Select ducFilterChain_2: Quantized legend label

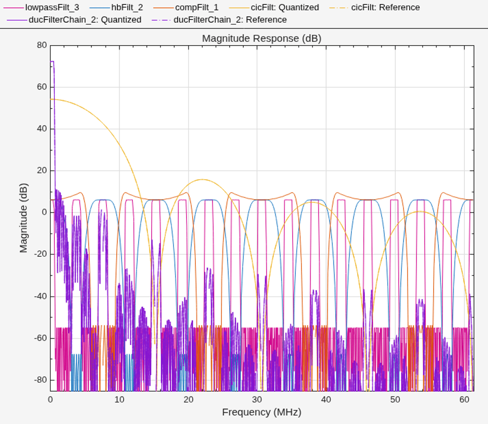coord(85,20)
